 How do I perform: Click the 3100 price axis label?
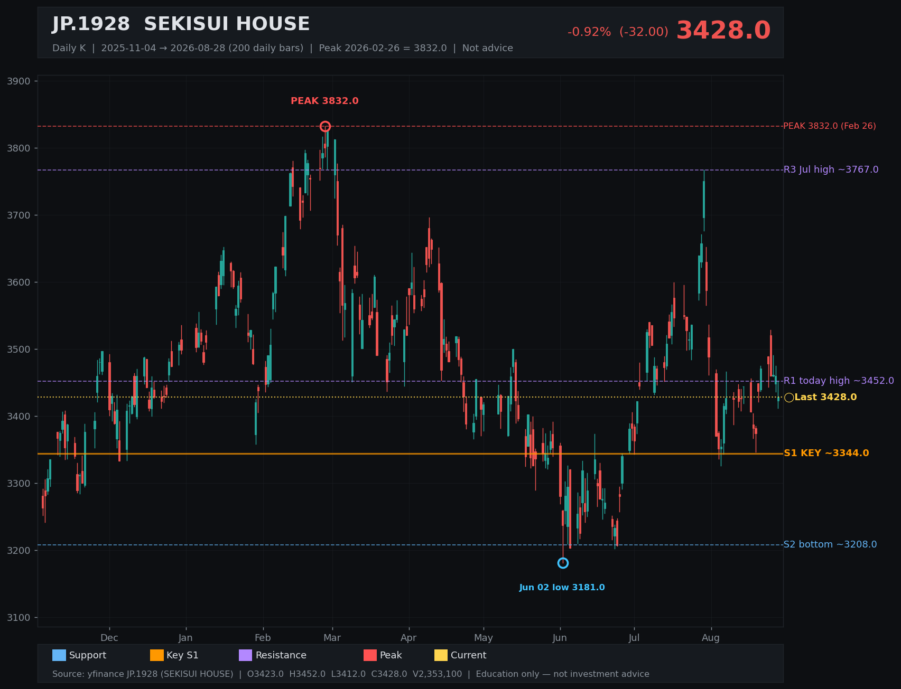point(19,618)
